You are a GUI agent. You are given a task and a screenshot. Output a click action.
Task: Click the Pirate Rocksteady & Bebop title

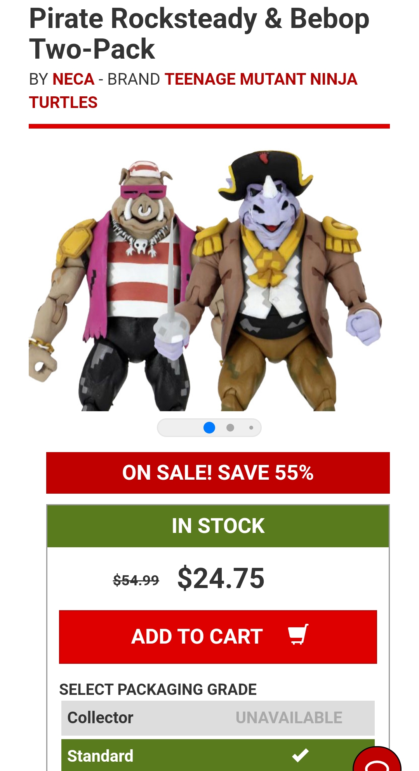[x=199, y=34]
